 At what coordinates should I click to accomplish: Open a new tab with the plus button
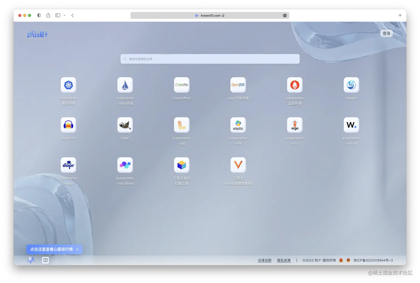coord(400,16)
